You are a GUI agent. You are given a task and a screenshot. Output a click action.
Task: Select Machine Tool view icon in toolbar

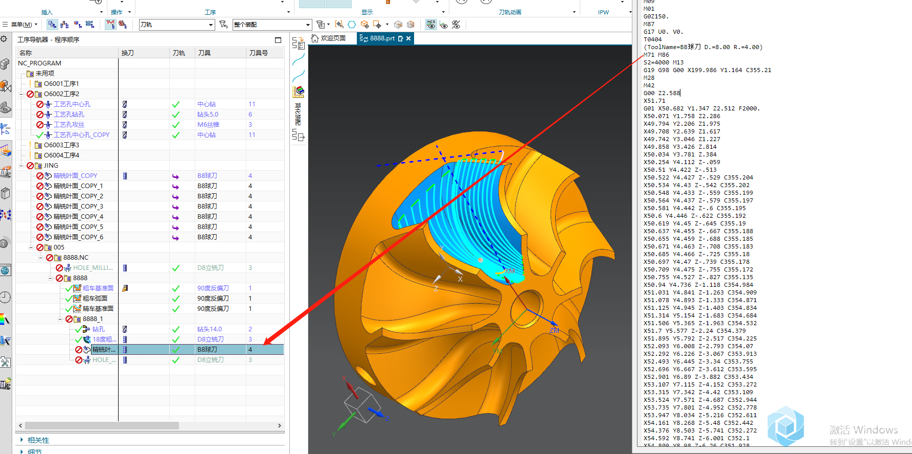tap(65, 25)
